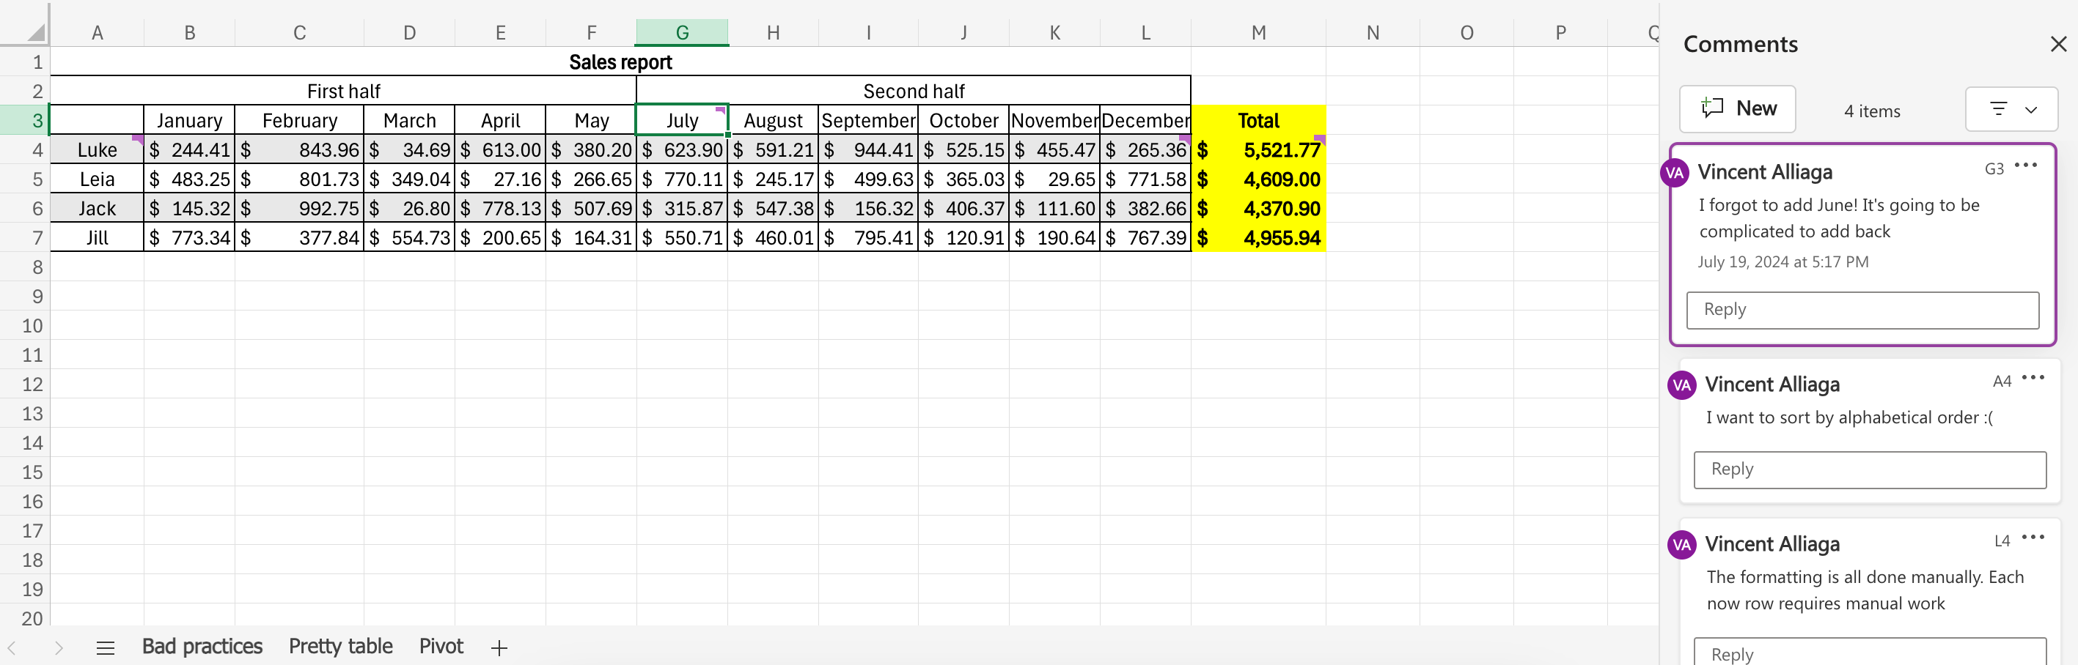Viewport: 2078px width, 665px height.
Task: Select column M header
Action: coord(1258,32)
